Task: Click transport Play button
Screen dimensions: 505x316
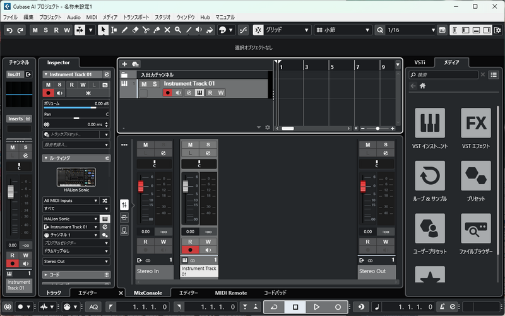Action: coord(317,307)
